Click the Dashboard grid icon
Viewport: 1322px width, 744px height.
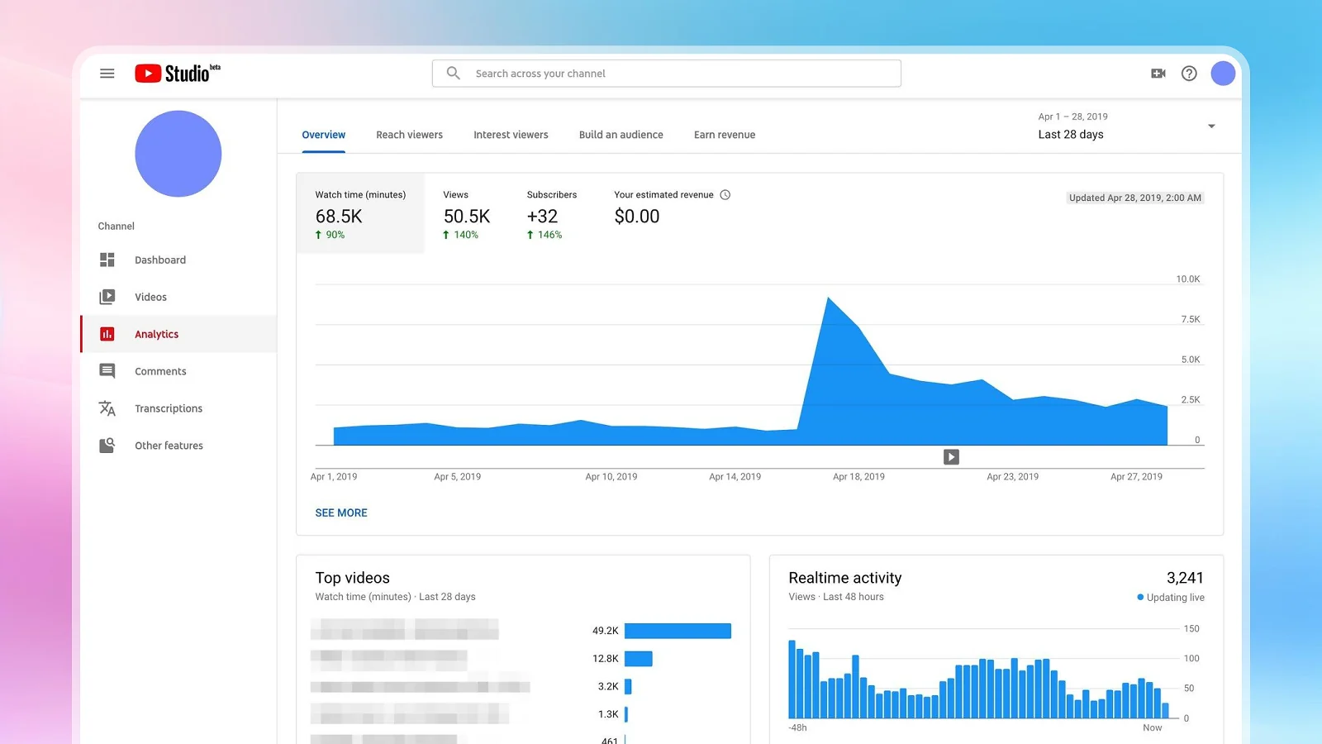107,260
